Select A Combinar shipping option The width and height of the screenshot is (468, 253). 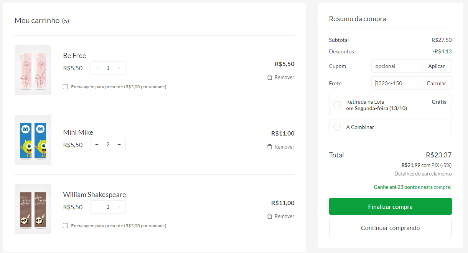coord(337,127)
